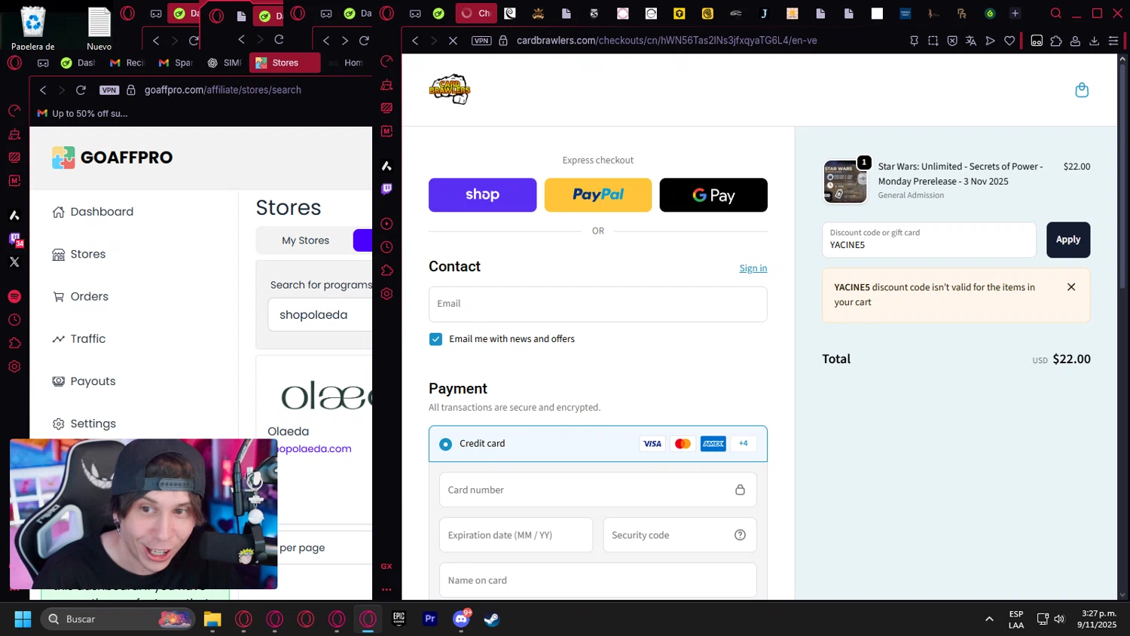1130x636 pixels.
Task: Apply the YACINE5 discount code
Action: [1067, 240]
